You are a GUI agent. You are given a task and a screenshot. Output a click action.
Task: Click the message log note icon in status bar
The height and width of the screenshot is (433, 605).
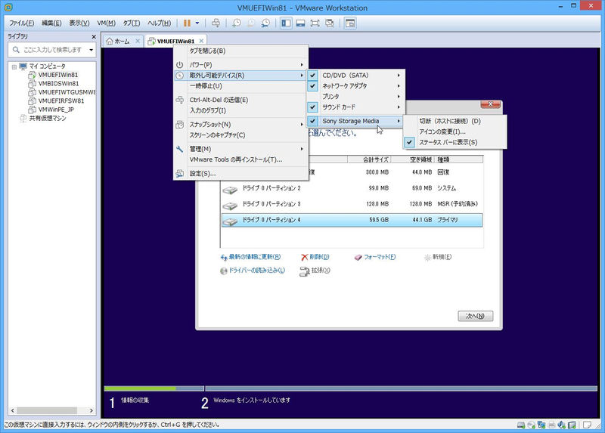click(587, 425)
